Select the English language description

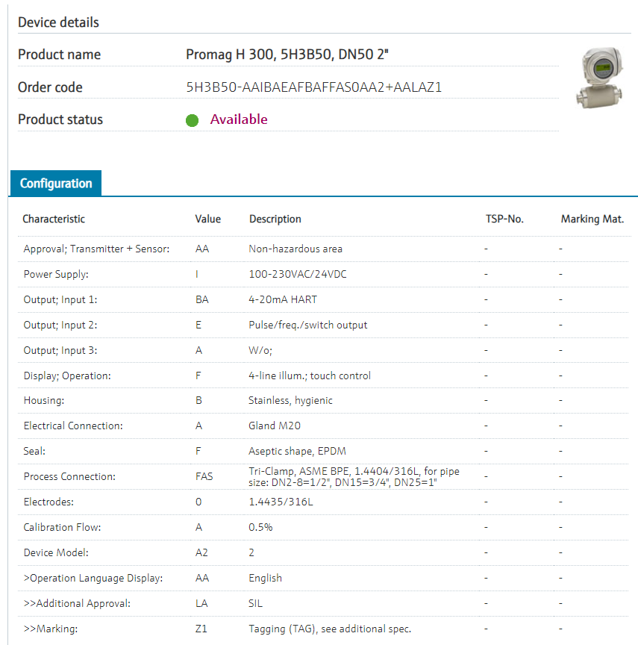[265, 578]
